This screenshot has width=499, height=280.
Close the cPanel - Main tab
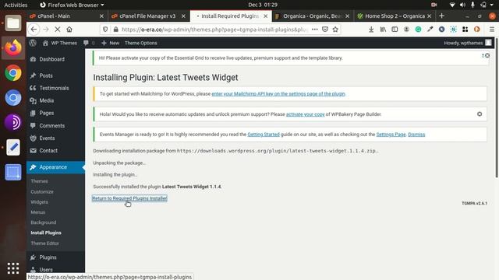pyautogui.click(x=101, y=16)
